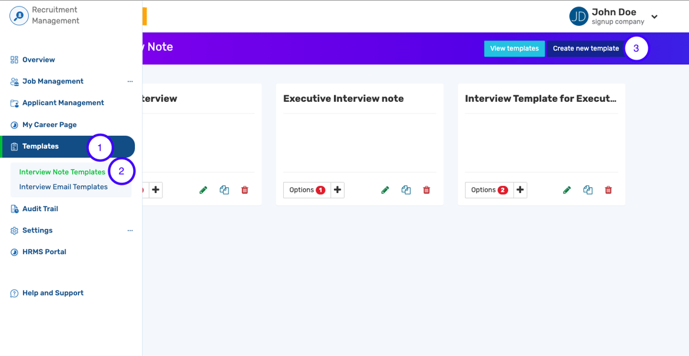Open Options on Executive Interview note card

pos(307,190)
